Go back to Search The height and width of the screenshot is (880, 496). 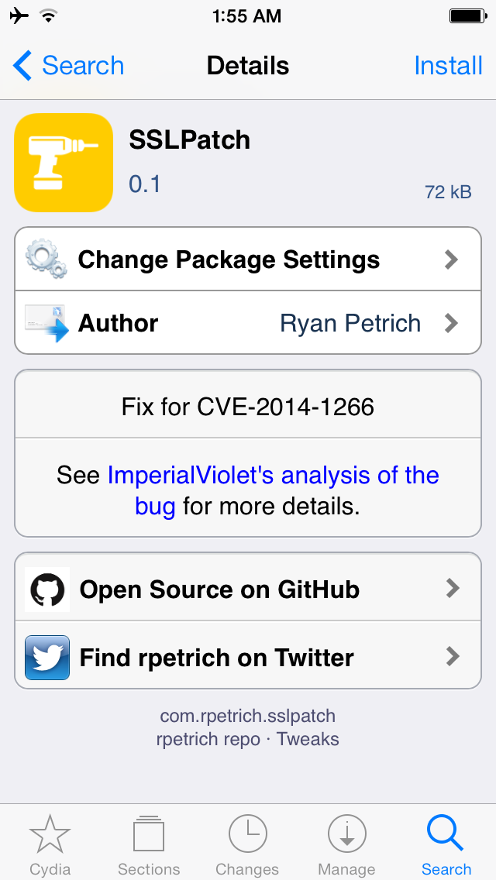(68, 66)
